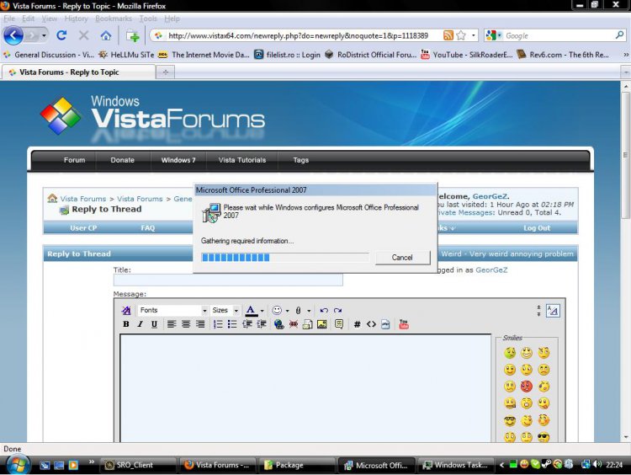The width and height of the screenshot is (631, 475).
Task: Open new tab from green plus icon
Action: click(x=133, y=36)
